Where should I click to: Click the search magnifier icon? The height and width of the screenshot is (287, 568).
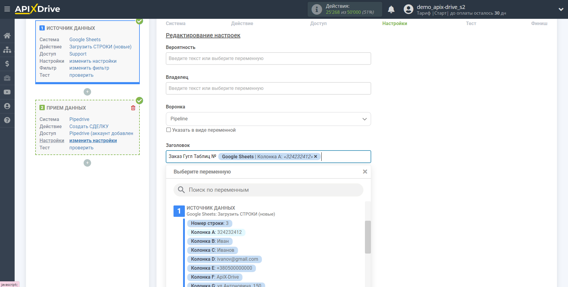181,190
